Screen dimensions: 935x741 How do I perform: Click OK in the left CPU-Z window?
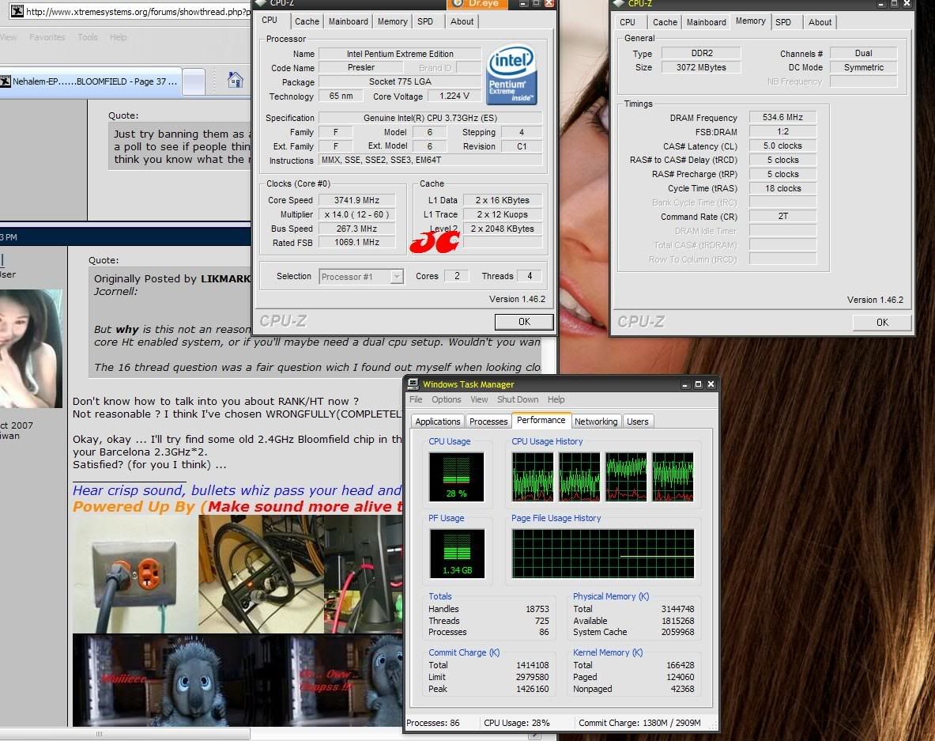click(523, 322)
